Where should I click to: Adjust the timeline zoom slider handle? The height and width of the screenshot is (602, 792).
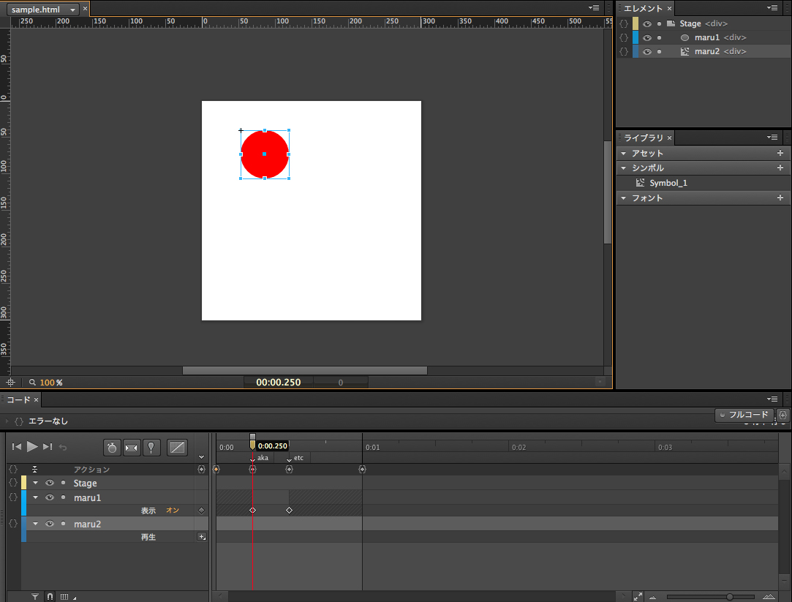[729, 596]
